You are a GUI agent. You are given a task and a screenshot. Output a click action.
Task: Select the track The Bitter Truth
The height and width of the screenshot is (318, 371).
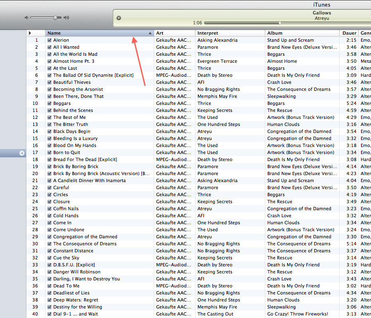click(71, 124)
